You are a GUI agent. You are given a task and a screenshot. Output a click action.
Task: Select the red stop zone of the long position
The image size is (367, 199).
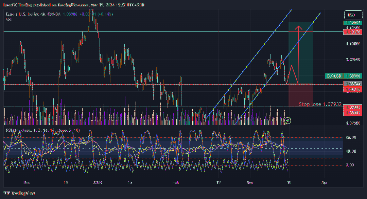[301, 95]
